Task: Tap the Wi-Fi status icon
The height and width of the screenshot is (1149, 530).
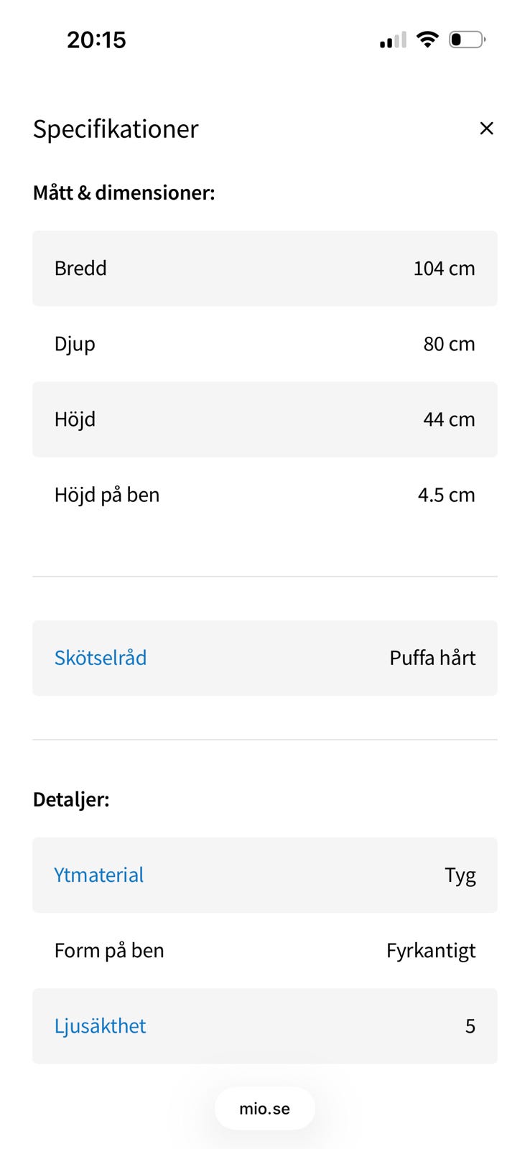Action: pyautogui.click(x=427, y=39)
